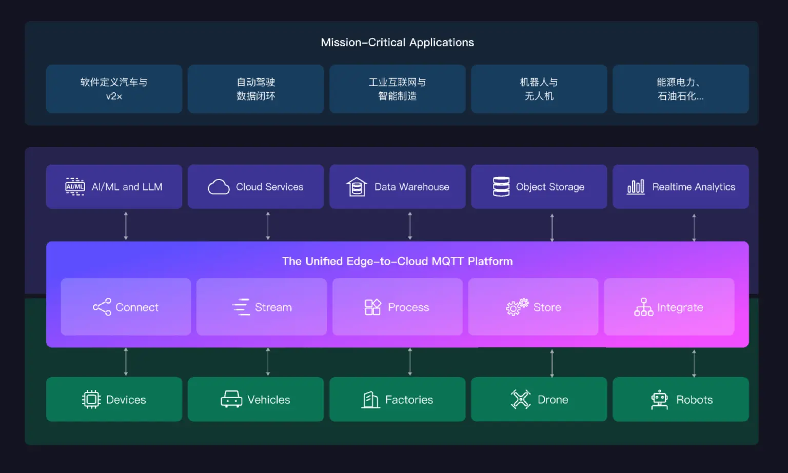Image resolution: width=788 pixels, height=473 pixels.
Task: Open the 自动驾驶 数据闭环 application box
Action: click(255, 89)
